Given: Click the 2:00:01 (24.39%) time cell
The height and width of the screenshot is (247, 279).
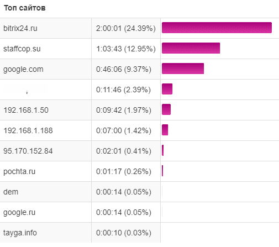Looking at the screenshot, I should (126, 28).
